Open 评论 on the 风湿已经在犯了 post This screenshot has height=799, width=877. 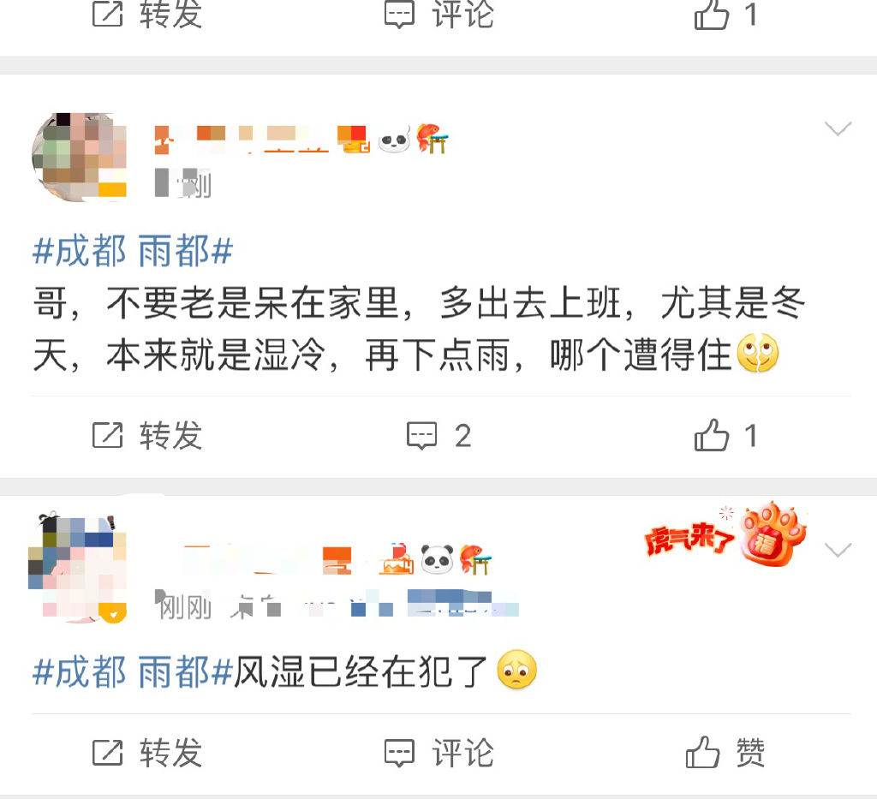pyautogui.click(x=439, y=753)
